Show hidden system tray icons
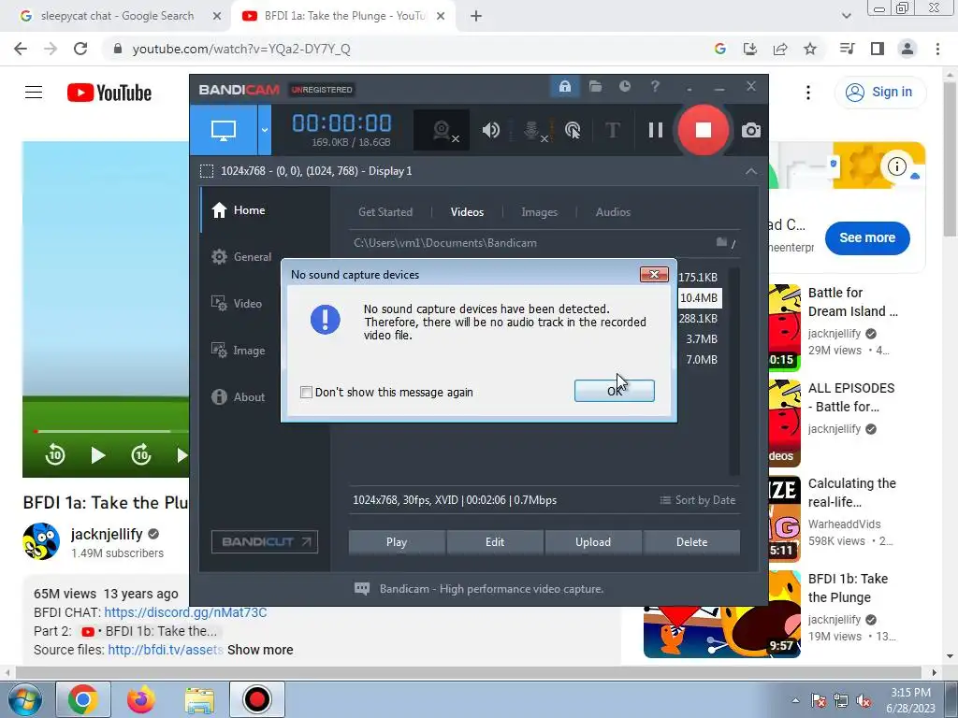Image resolution: width=958 pixels, height=718 pixels. coord(795,699)
